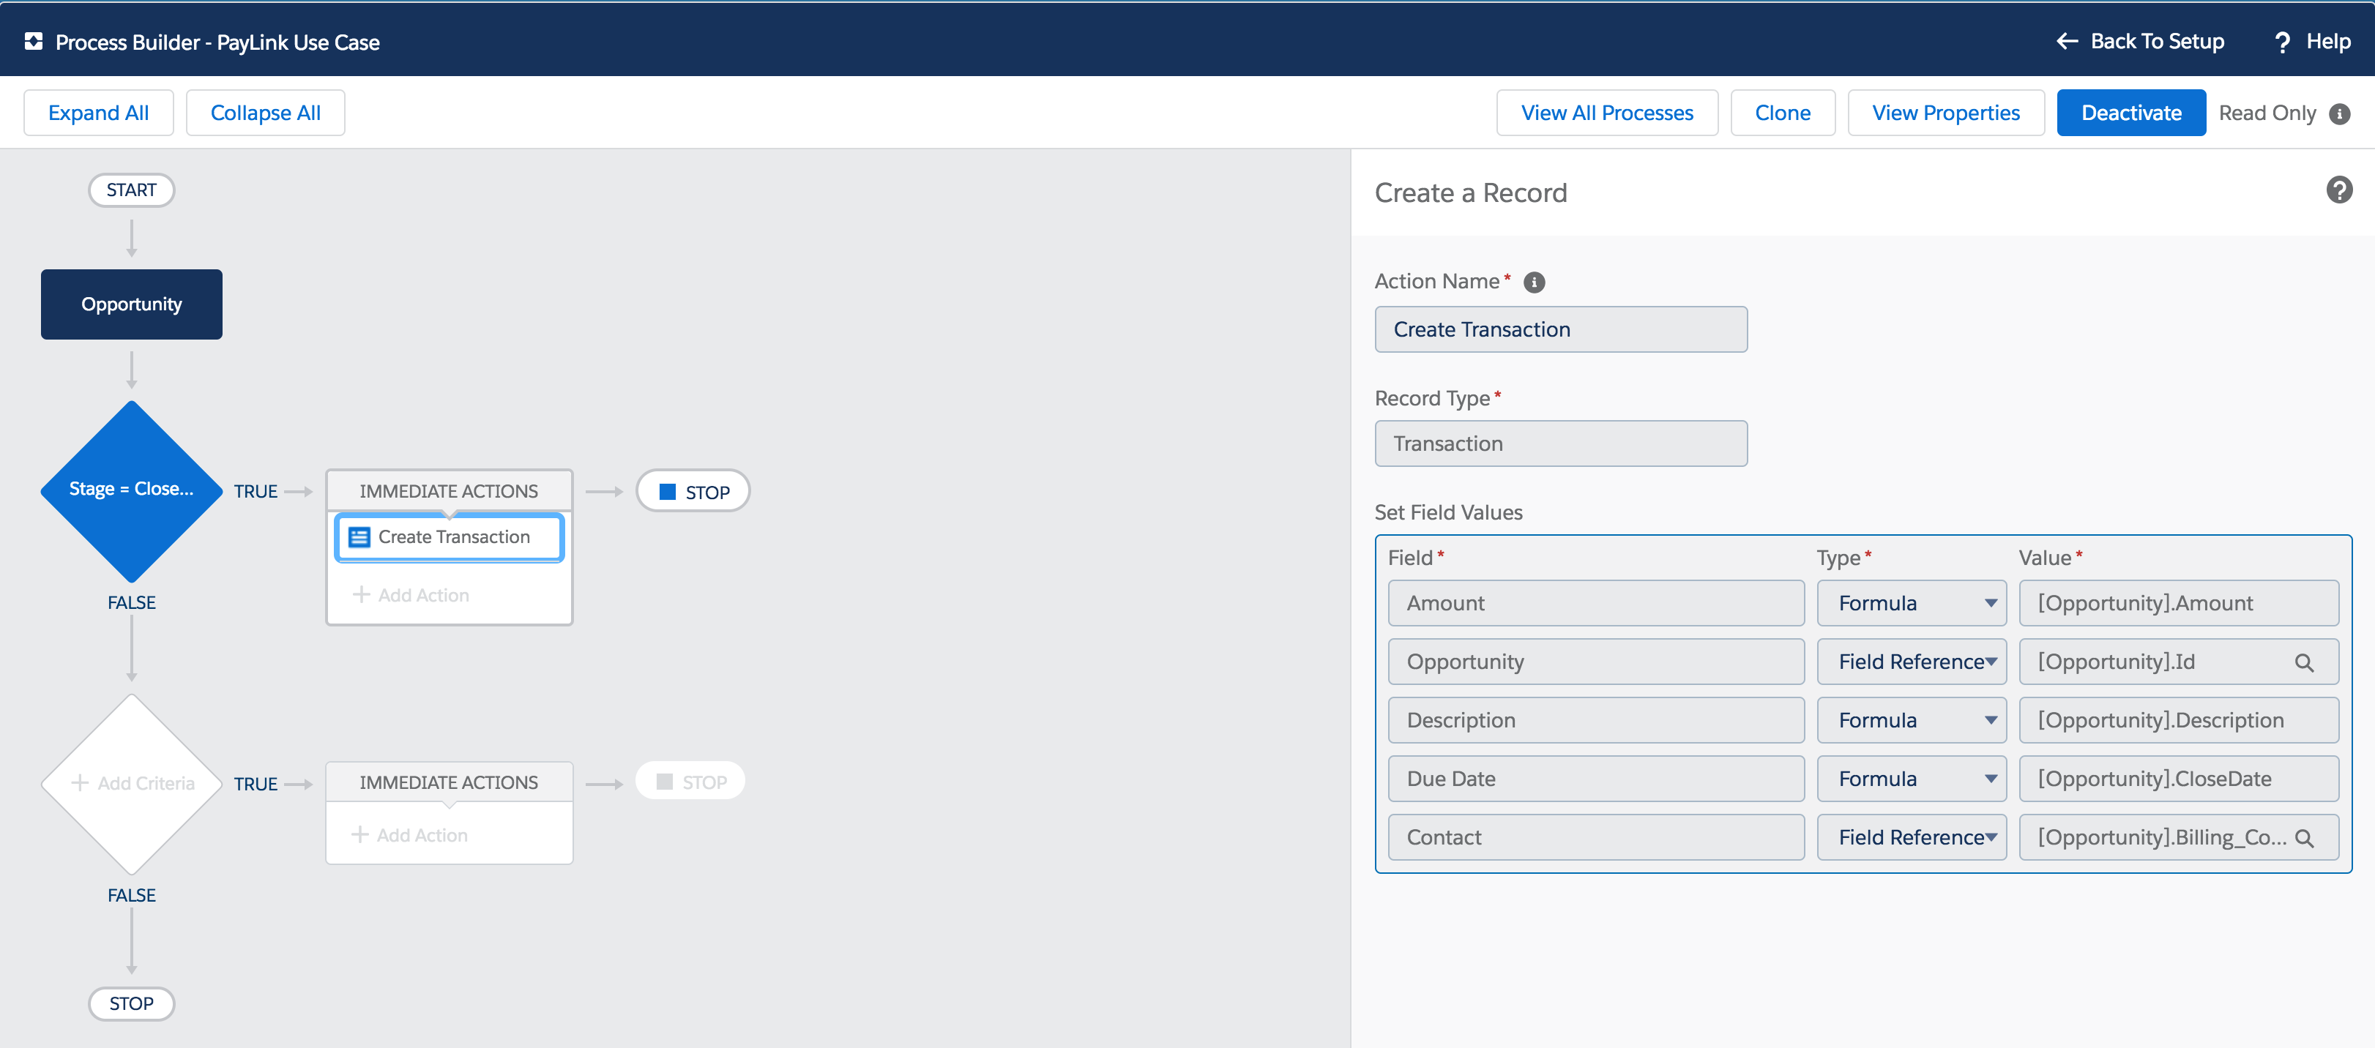Open the Due Date row Type dropdown
2375x1048 pixels.
(1912, 779)
